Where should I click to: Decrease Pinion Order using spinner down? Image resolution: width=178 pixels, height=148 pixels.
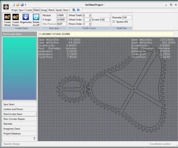coord(90,25)
